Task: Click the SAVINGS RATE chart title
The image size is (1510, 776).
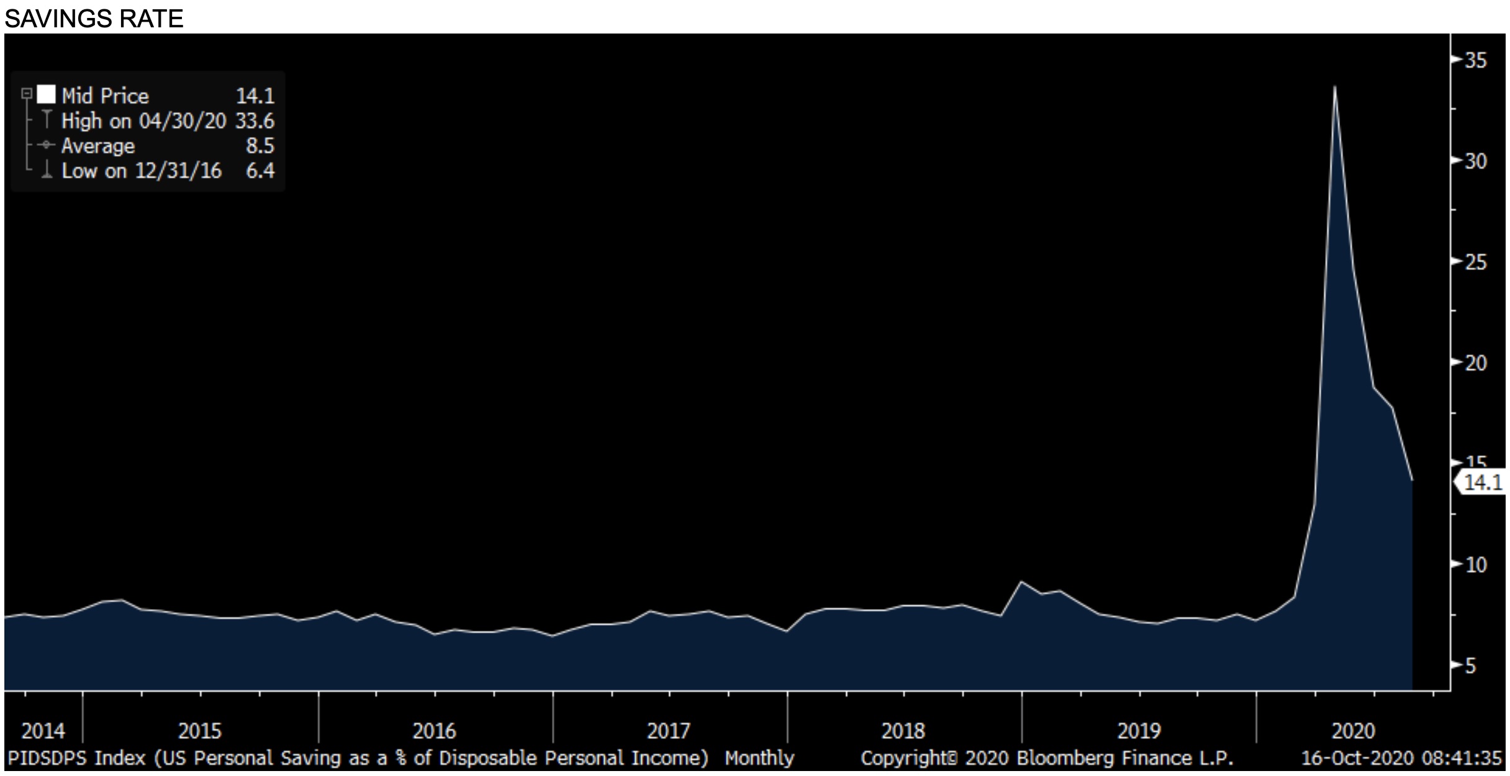Action: pyautogui.click(x=94, y=19)
